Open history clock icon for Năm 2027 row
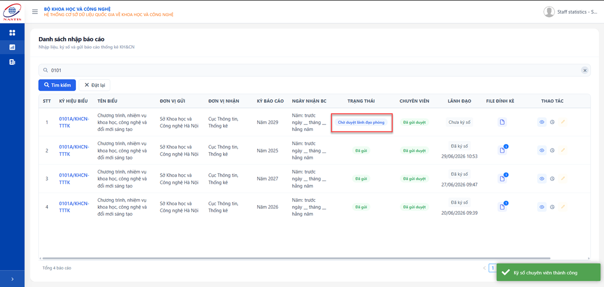Viewport: 604px width, 287px height. pyautogui.click(x=552, y=178)
